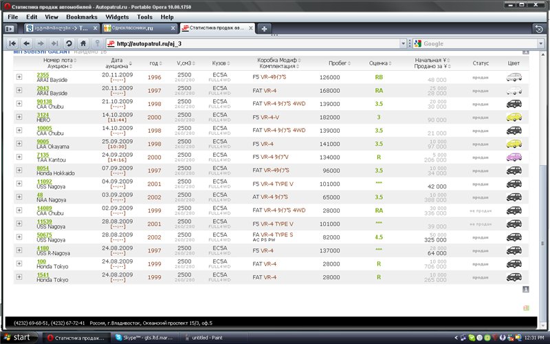550x344 pixels.
Task: Click the white car icon for lot 2355
Action: point(514,77)
